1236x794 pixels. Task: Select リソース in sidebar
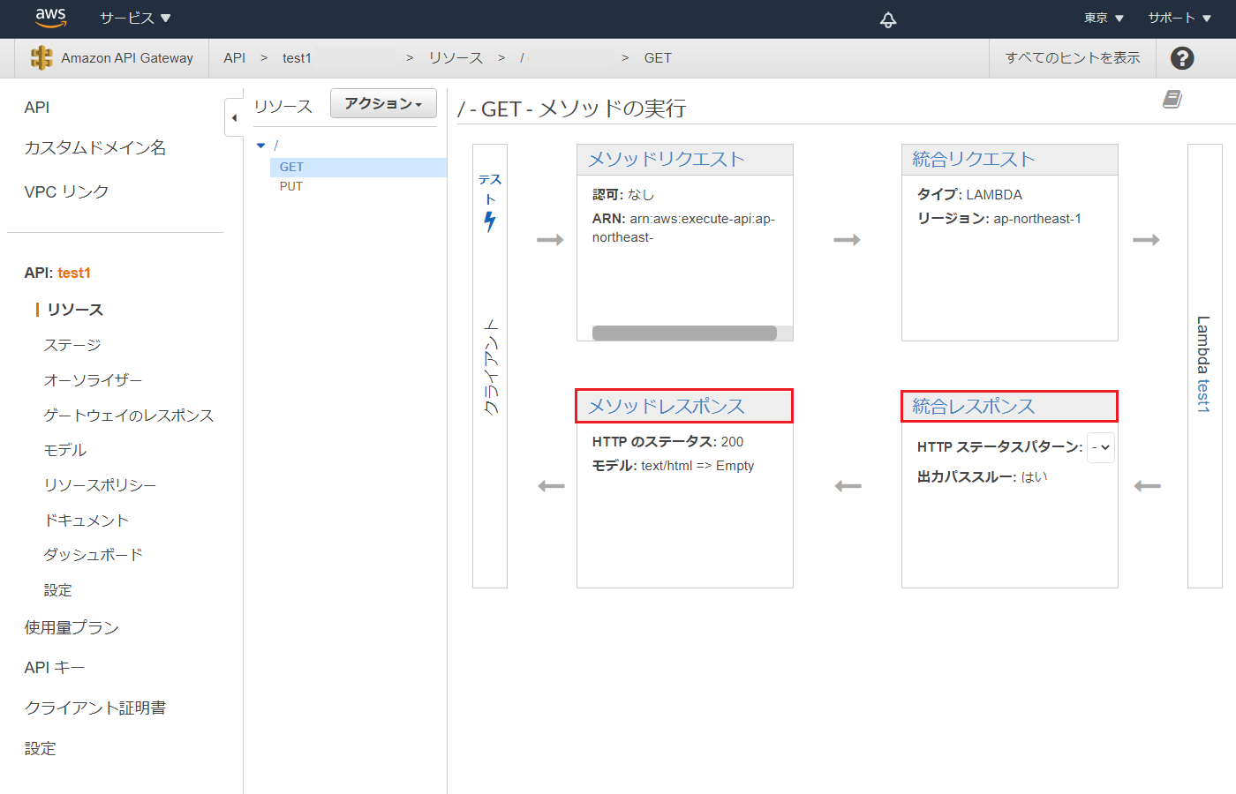75,310
